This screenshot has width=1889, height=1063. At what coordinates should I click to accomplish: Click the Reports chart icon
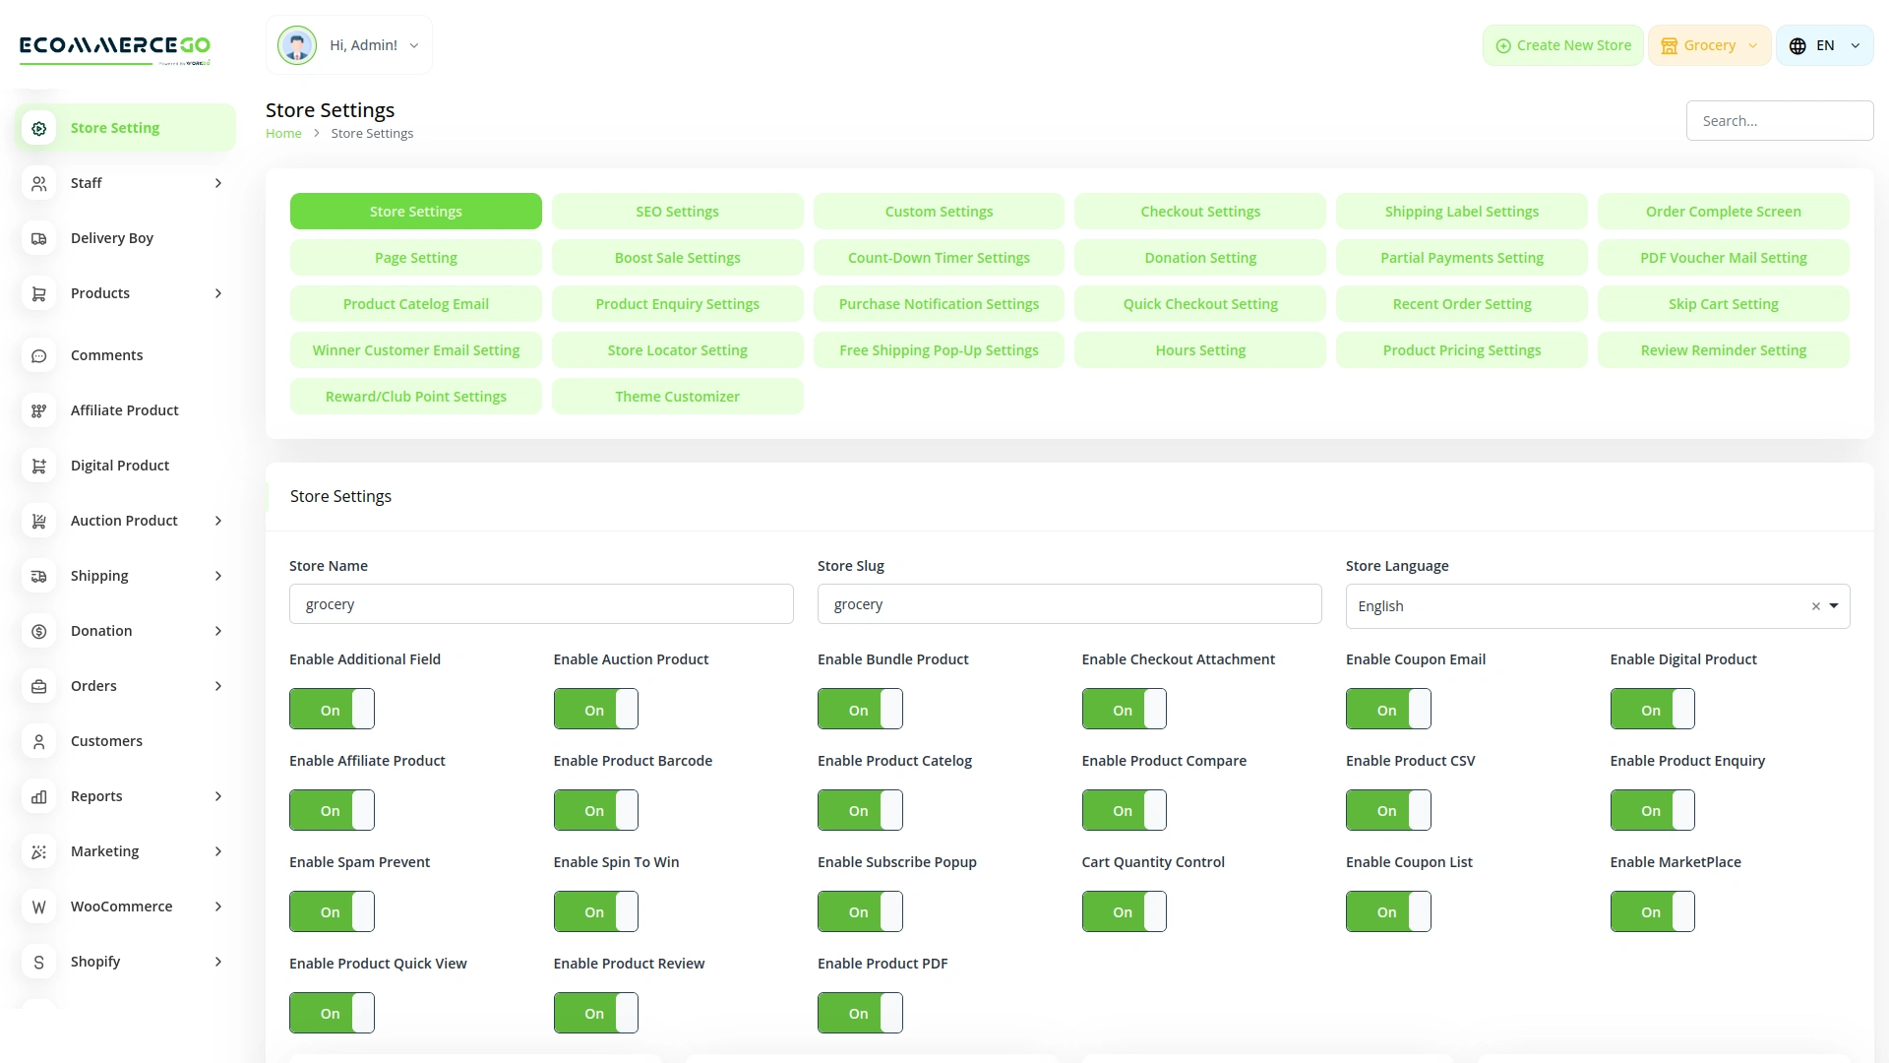pos(39,796)
